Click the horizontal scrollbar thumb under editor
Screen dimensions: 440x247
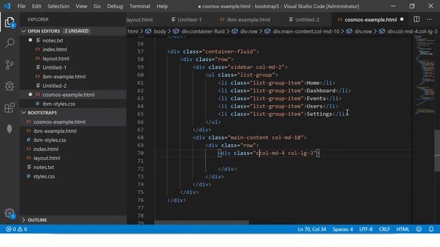(201, 222)
